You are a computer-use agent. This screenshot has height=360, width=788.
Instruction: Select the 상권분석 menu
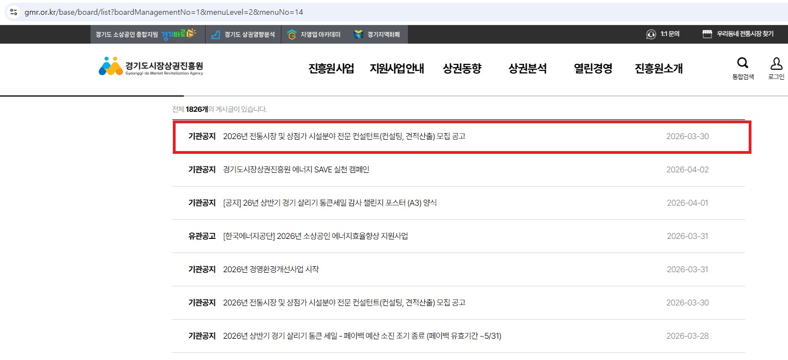[527, 69]
